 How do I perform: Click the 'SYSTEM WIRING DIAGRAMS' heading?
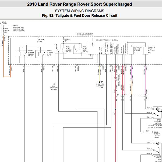pos(79,11)
